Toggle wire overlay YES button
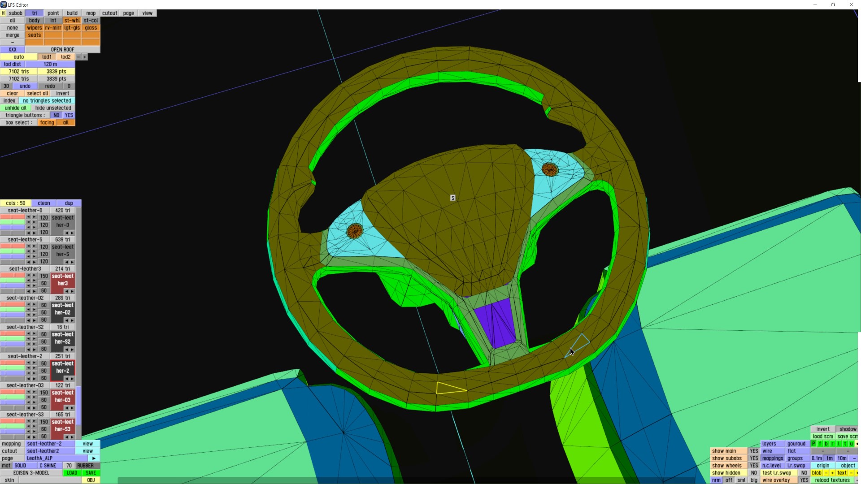 [x=804, y=480]
